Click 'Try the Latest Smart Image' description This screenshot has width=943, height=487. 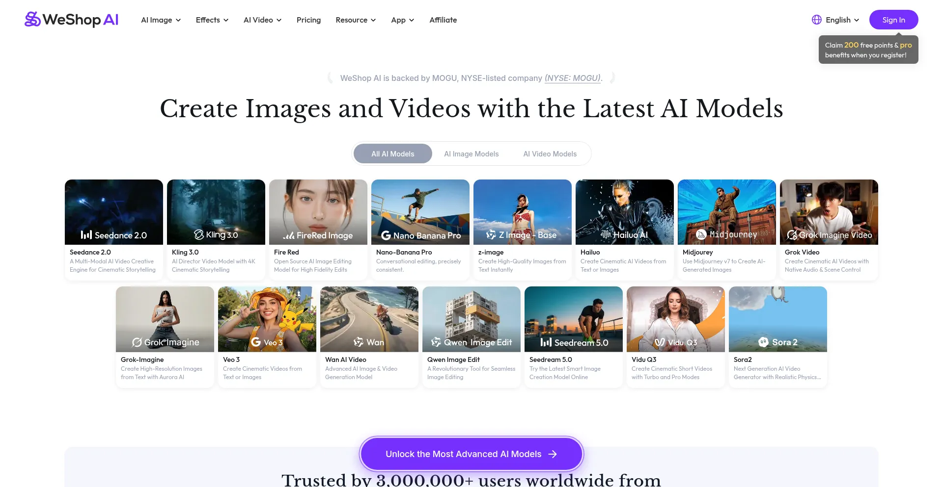point(565,373)
